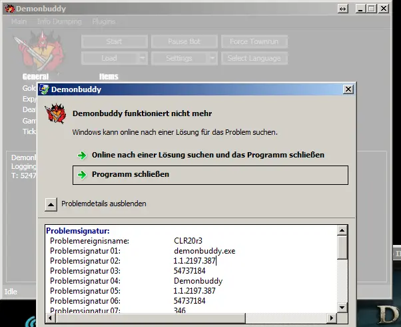The image size is (401, 327).
Task: Click the dialog title bar shield icon
Action: tap(44, 89)
